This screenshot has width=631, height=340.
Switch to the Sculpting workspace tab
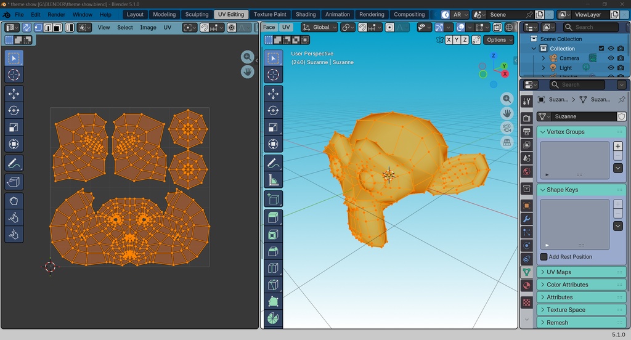[x=197, y=15]
